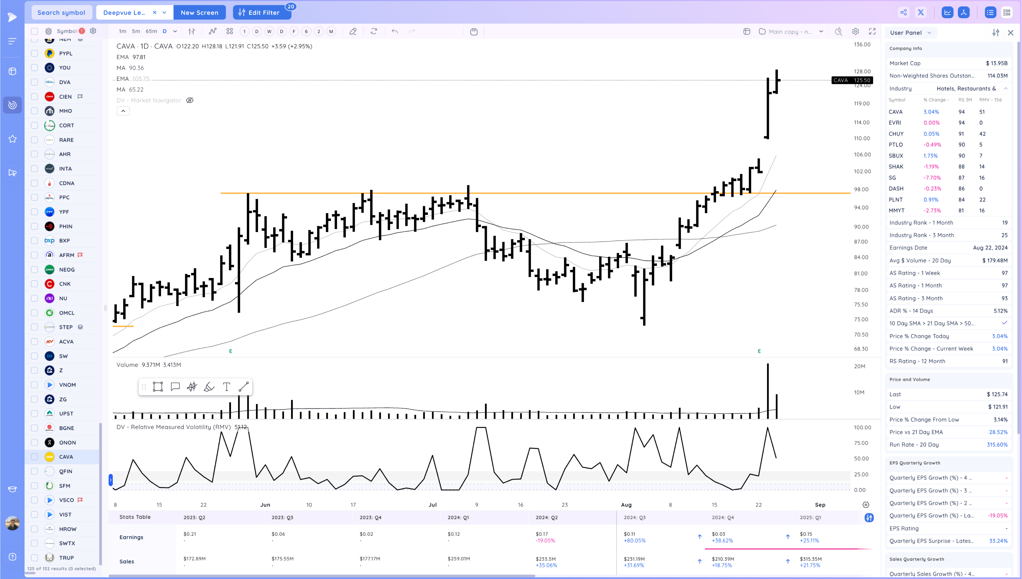Click the share icon in header

(903, 12)
